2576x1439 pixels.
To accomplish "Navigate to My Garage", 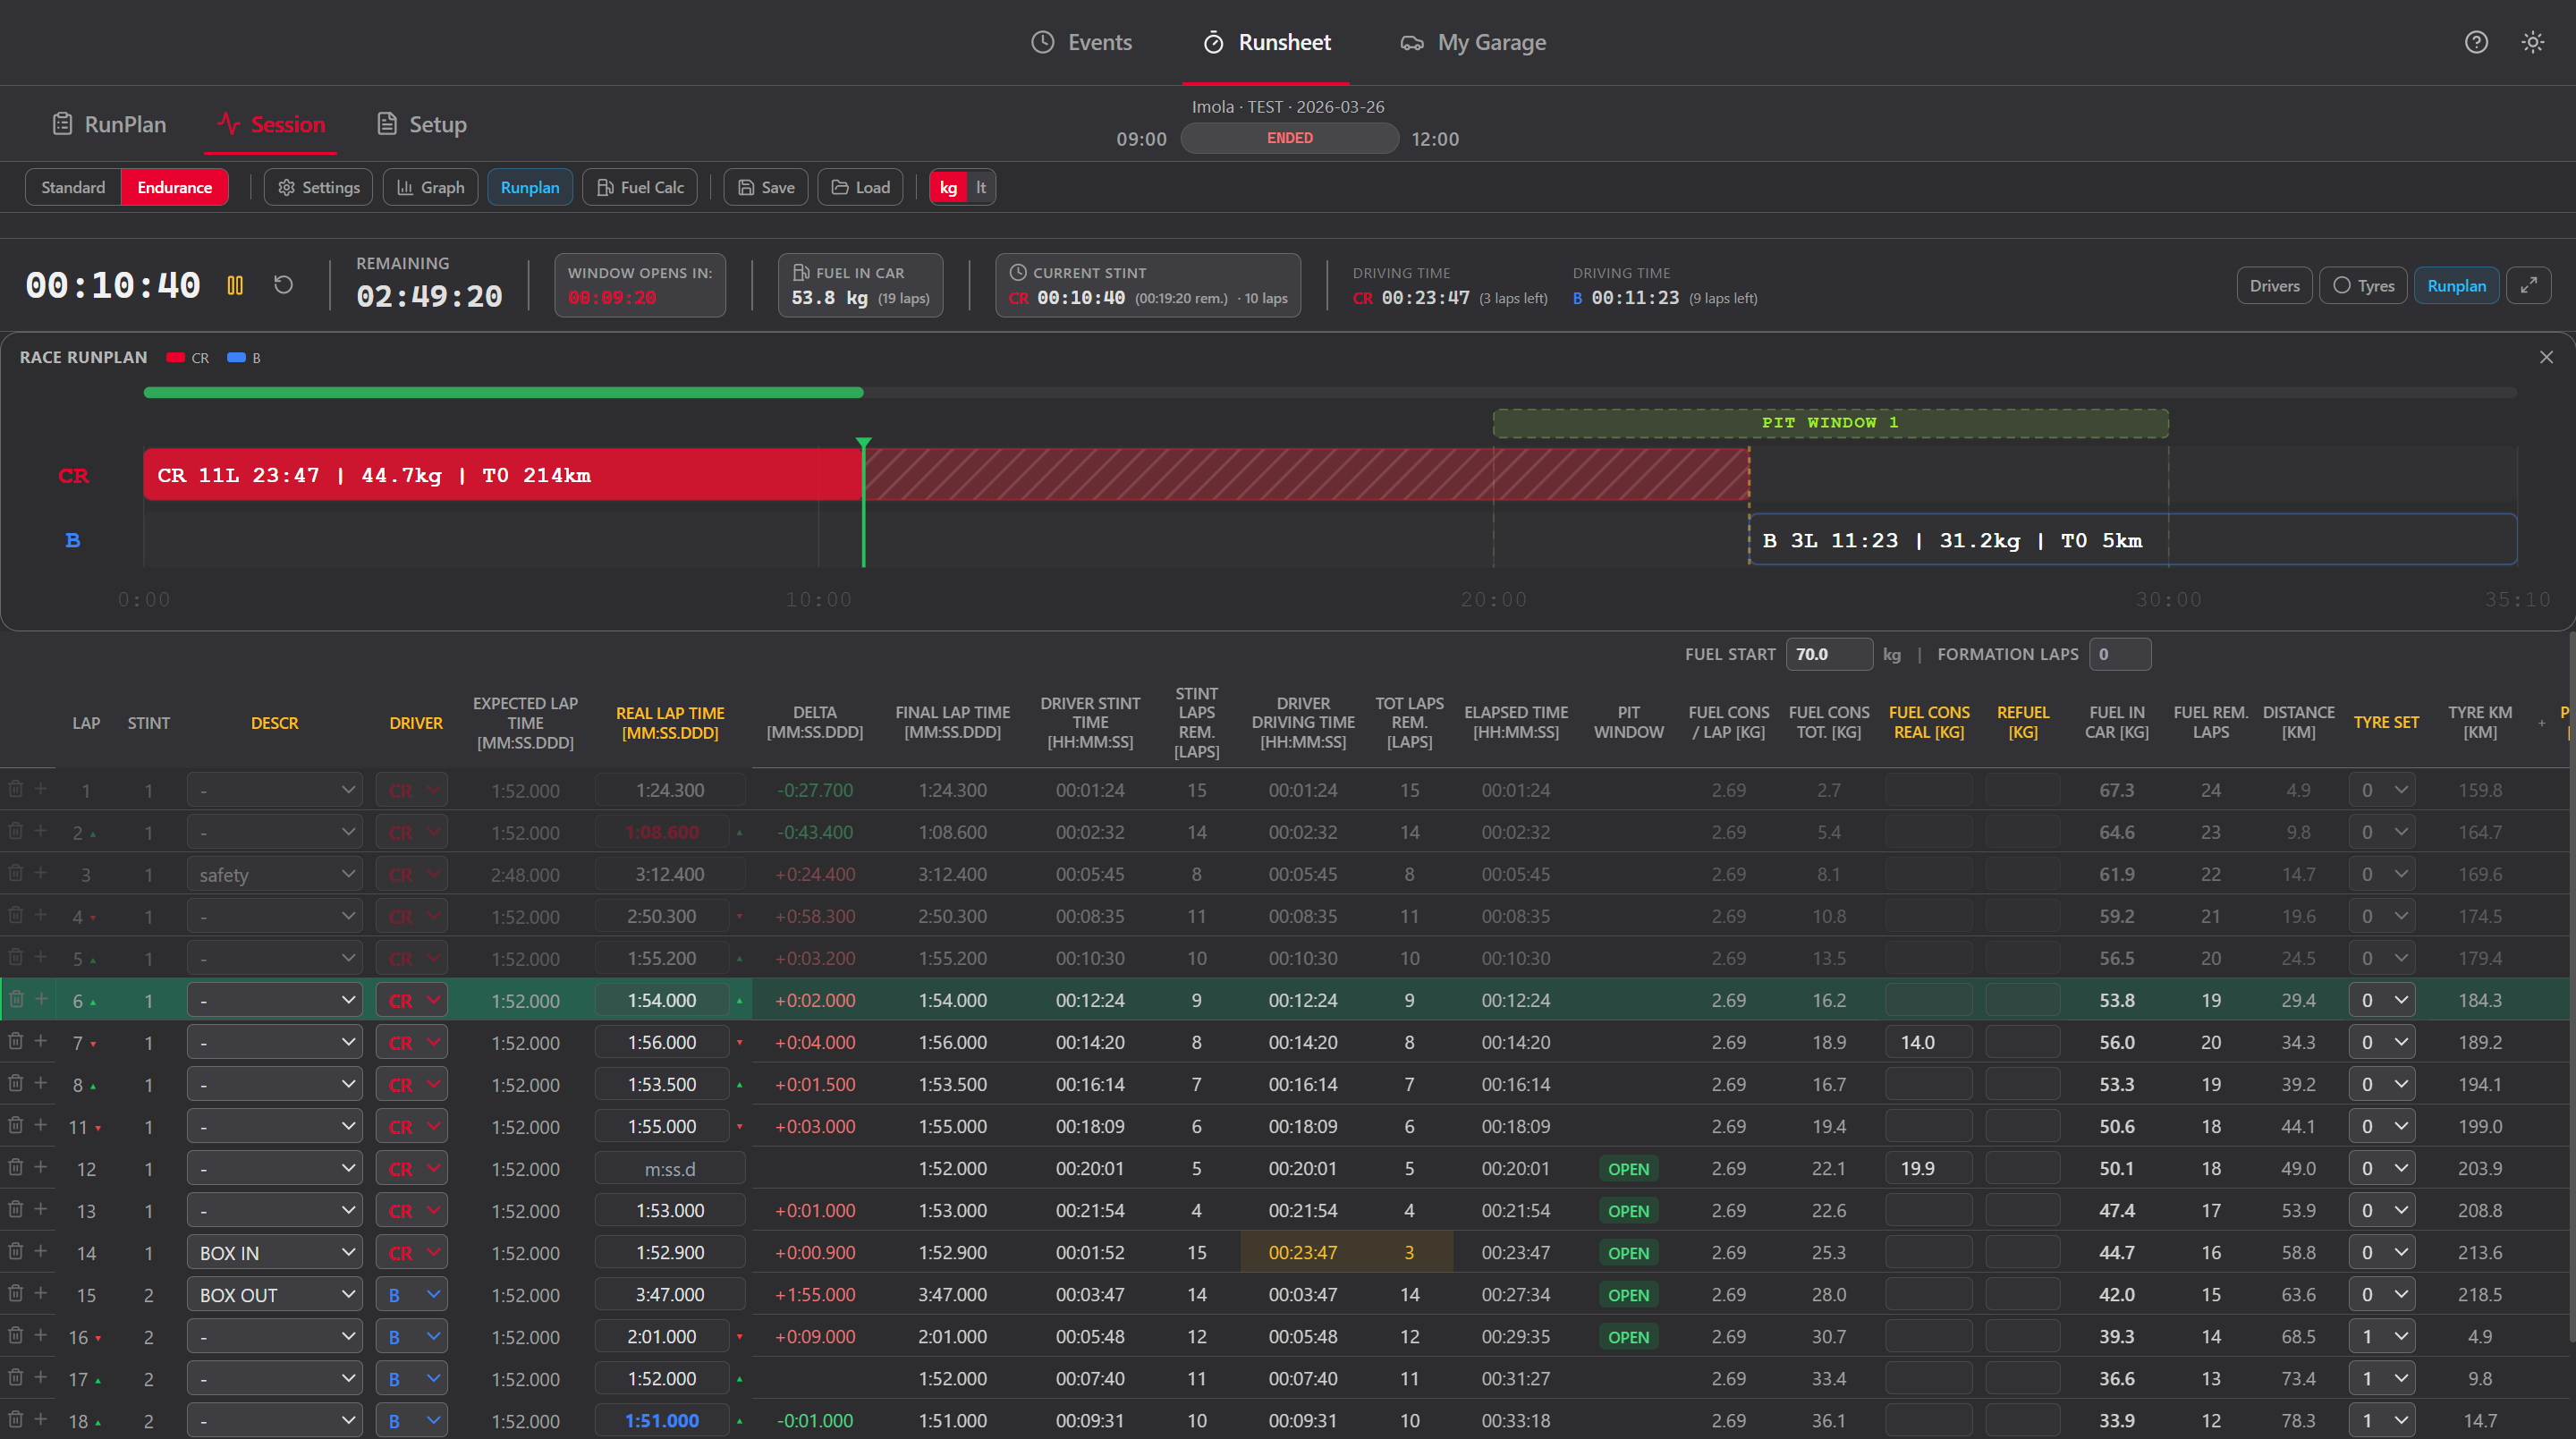I will pos(1471,42).
